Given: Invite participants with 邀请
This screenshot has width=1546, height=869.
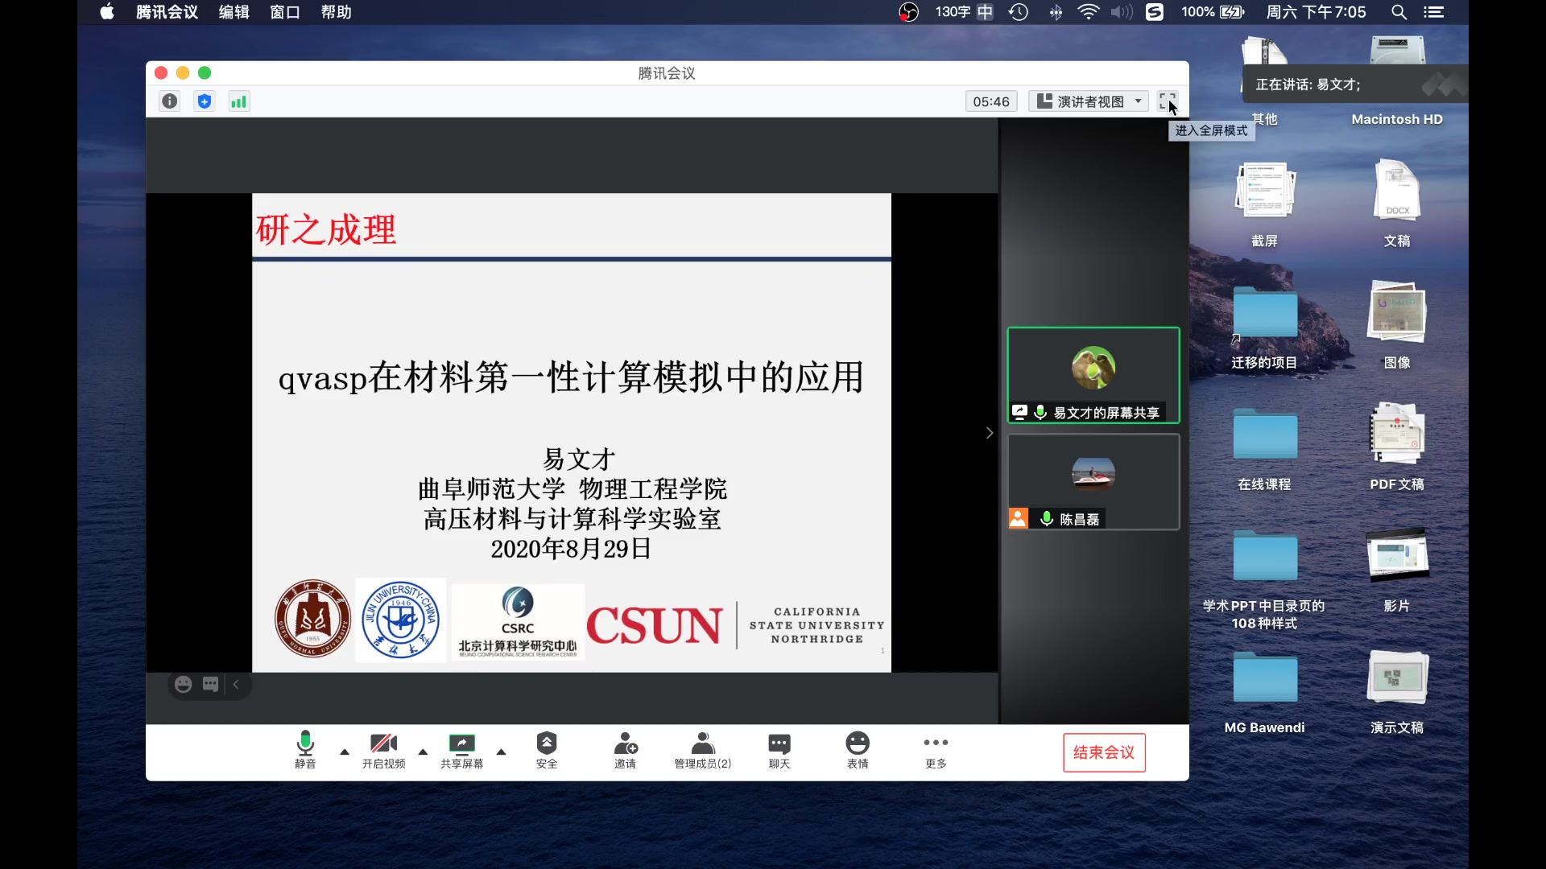Looking at the screenshot, I should 626,750.
